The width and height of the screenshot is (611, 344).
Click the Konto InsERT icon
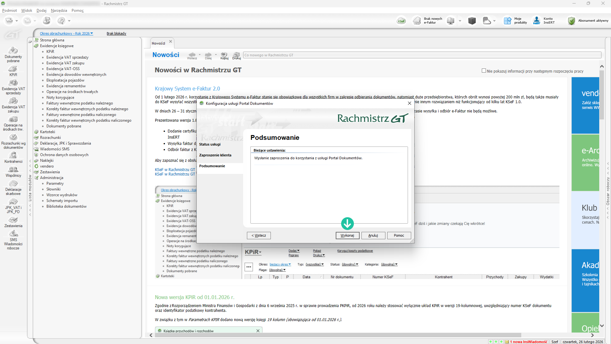(x=537, y=21)
